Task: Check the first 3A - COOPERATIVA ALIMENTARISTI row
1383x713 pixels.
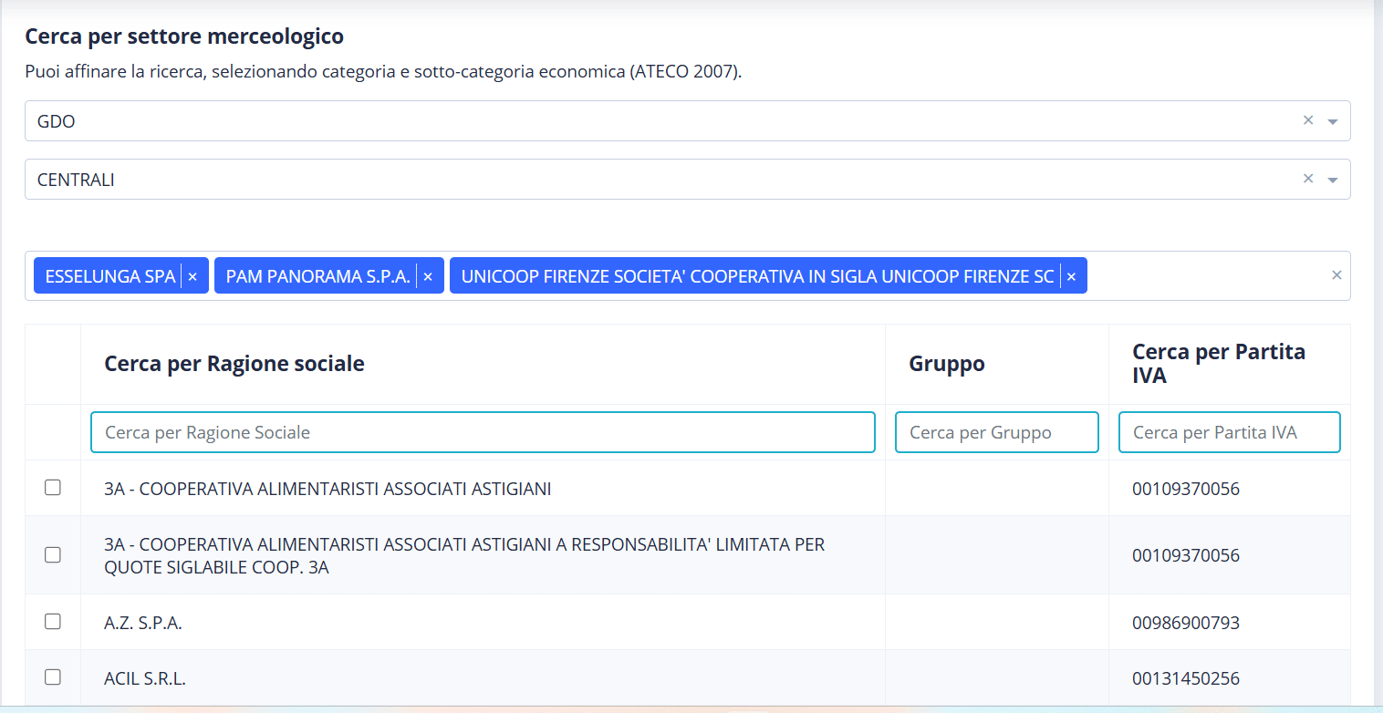Action: (53, 488)
